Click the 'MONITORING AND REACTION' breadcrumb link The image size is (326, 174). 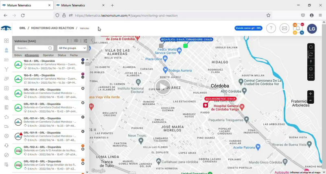pos(52,28)
